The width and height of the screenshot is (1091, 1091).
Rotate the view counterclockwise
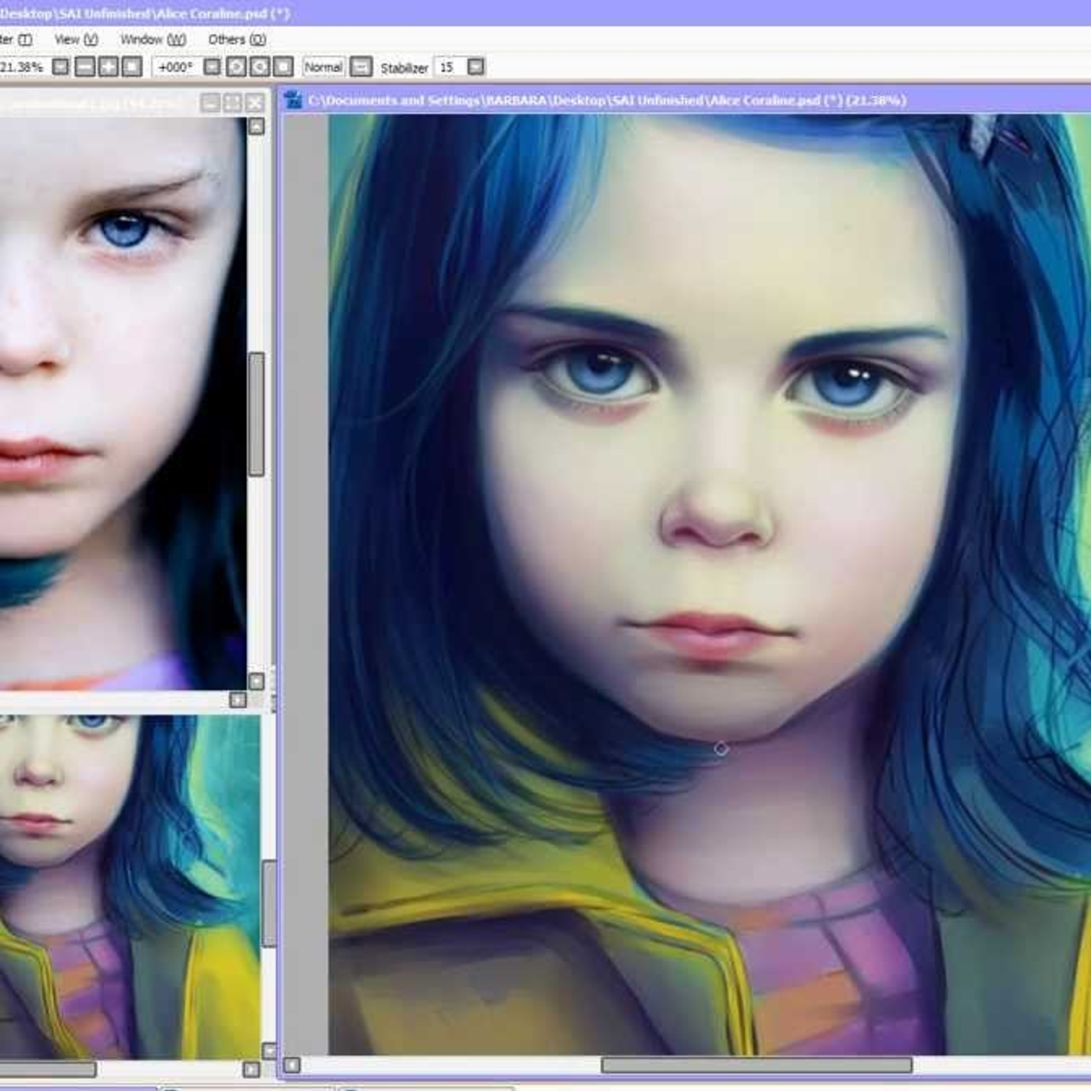[236, 67]
